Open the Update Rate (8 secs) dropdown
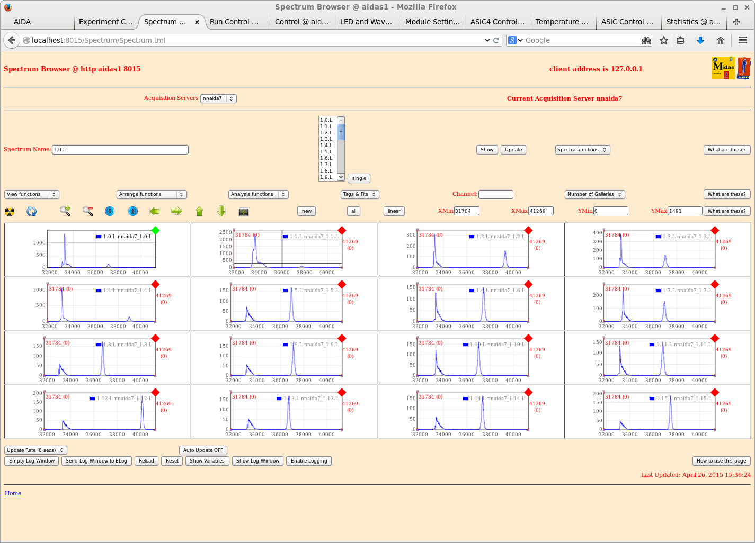Screen dimensions: 755x543 36,450
